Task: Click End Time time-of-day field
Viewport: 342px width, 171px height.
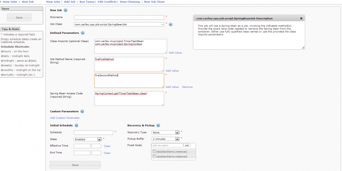Action: 97,153
